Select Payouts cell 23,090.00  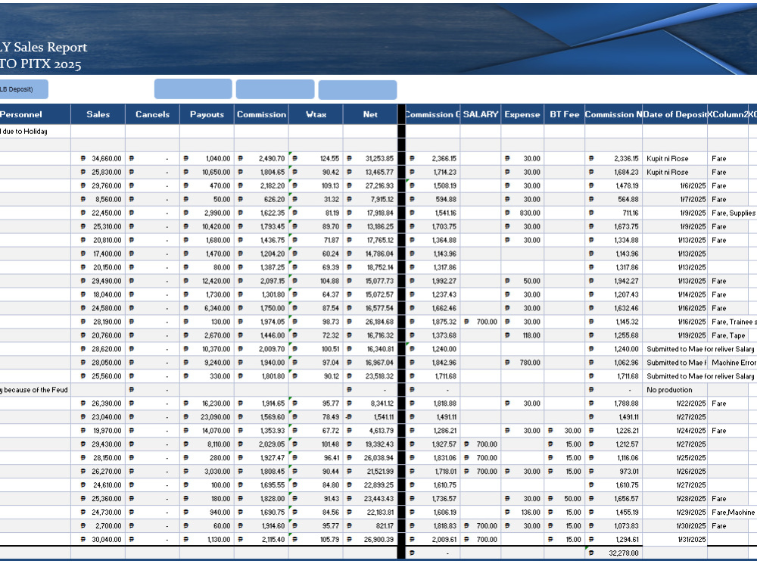pyautogui.click(x=207, y=417)
